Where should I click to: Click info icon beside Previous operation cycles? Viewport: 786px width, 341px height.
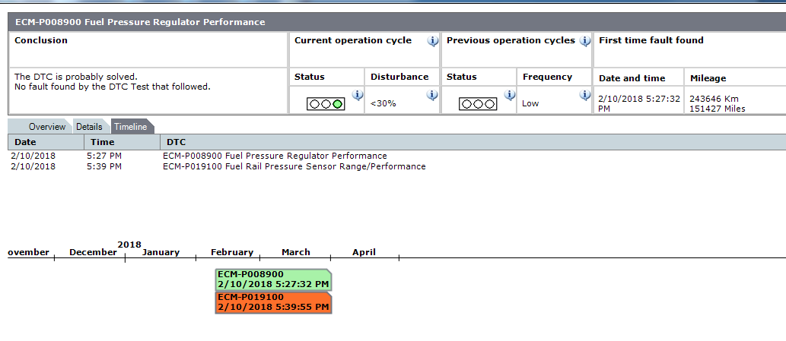(x=584, y=41)
